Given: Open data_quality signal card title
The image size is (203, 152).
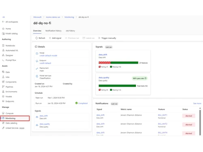Looking at the screenshot, I should [x=104, y=77].
